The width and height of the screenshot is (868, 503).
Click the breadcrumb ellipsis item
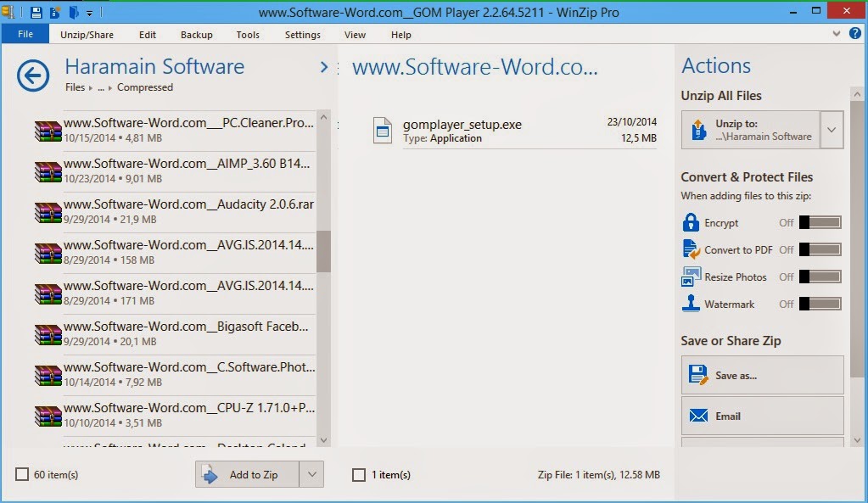pos(101,87)
